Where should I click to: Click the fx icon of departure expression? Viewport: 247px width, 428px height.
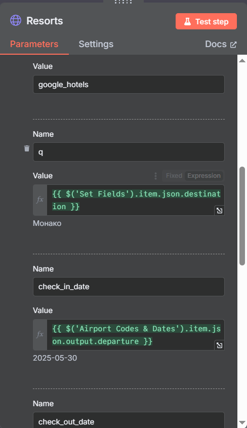(40, 335)
